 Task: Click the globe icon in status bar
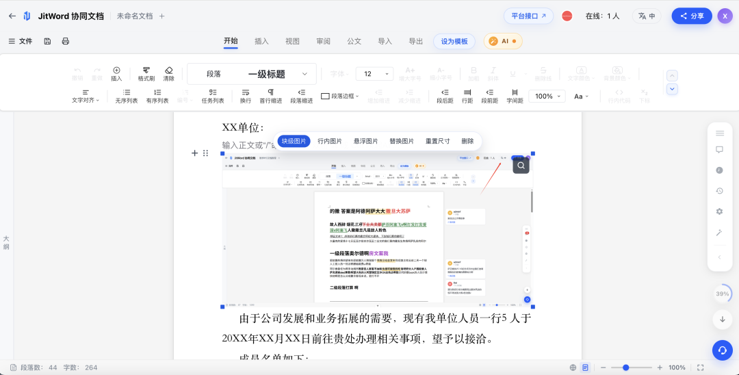point(573,367)
